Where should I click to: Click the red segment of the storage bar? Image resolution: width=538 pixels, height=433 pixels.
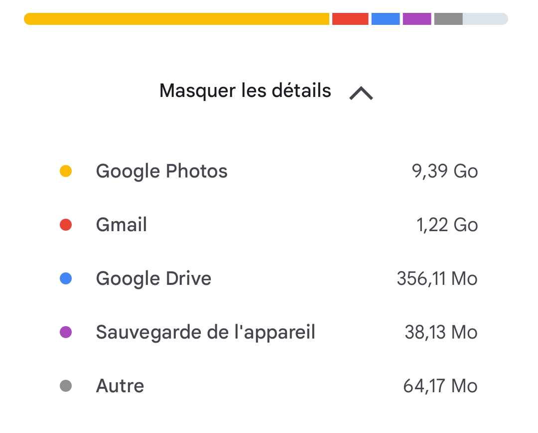pos(350,19)
